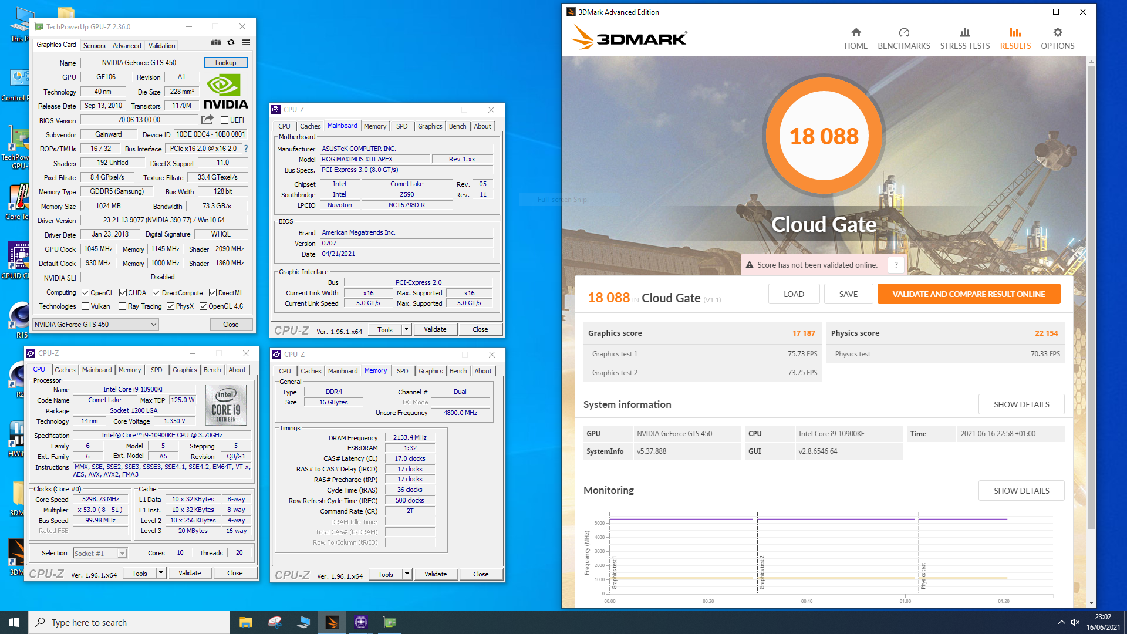This screenshot has height=634, width=1127.
Task: Open the 3DMark HOME icon
Action: point(856,32)
